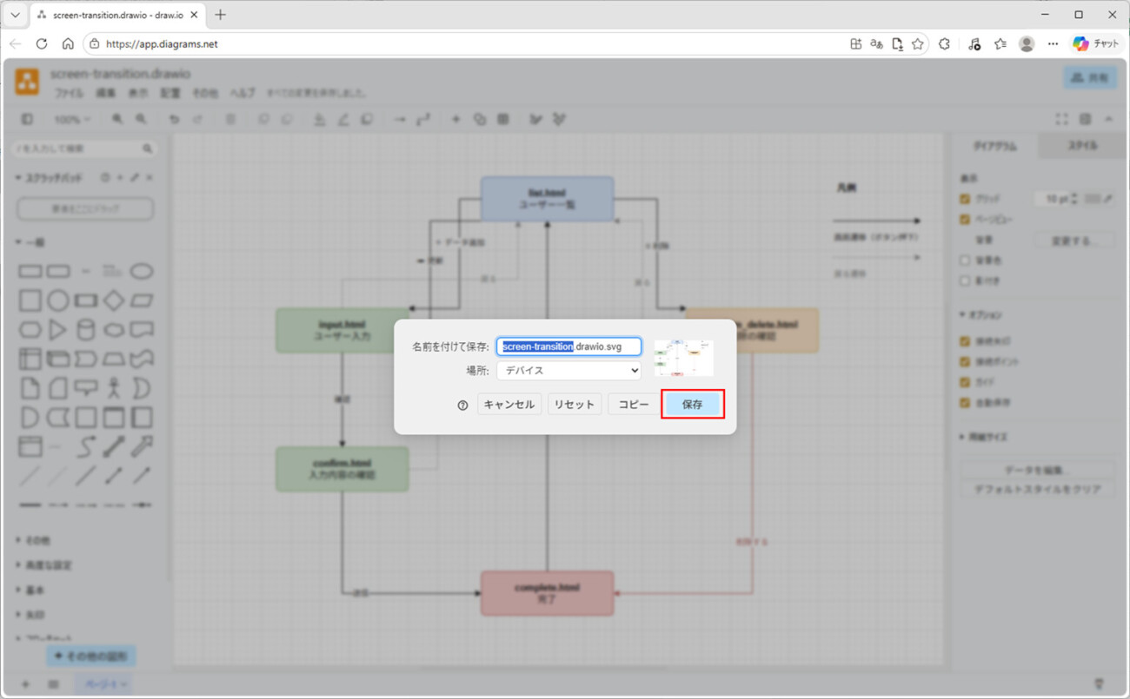The image size is (1130, 699).
Task: Click the 保存 button in the dialog
Action: (692, 405)
